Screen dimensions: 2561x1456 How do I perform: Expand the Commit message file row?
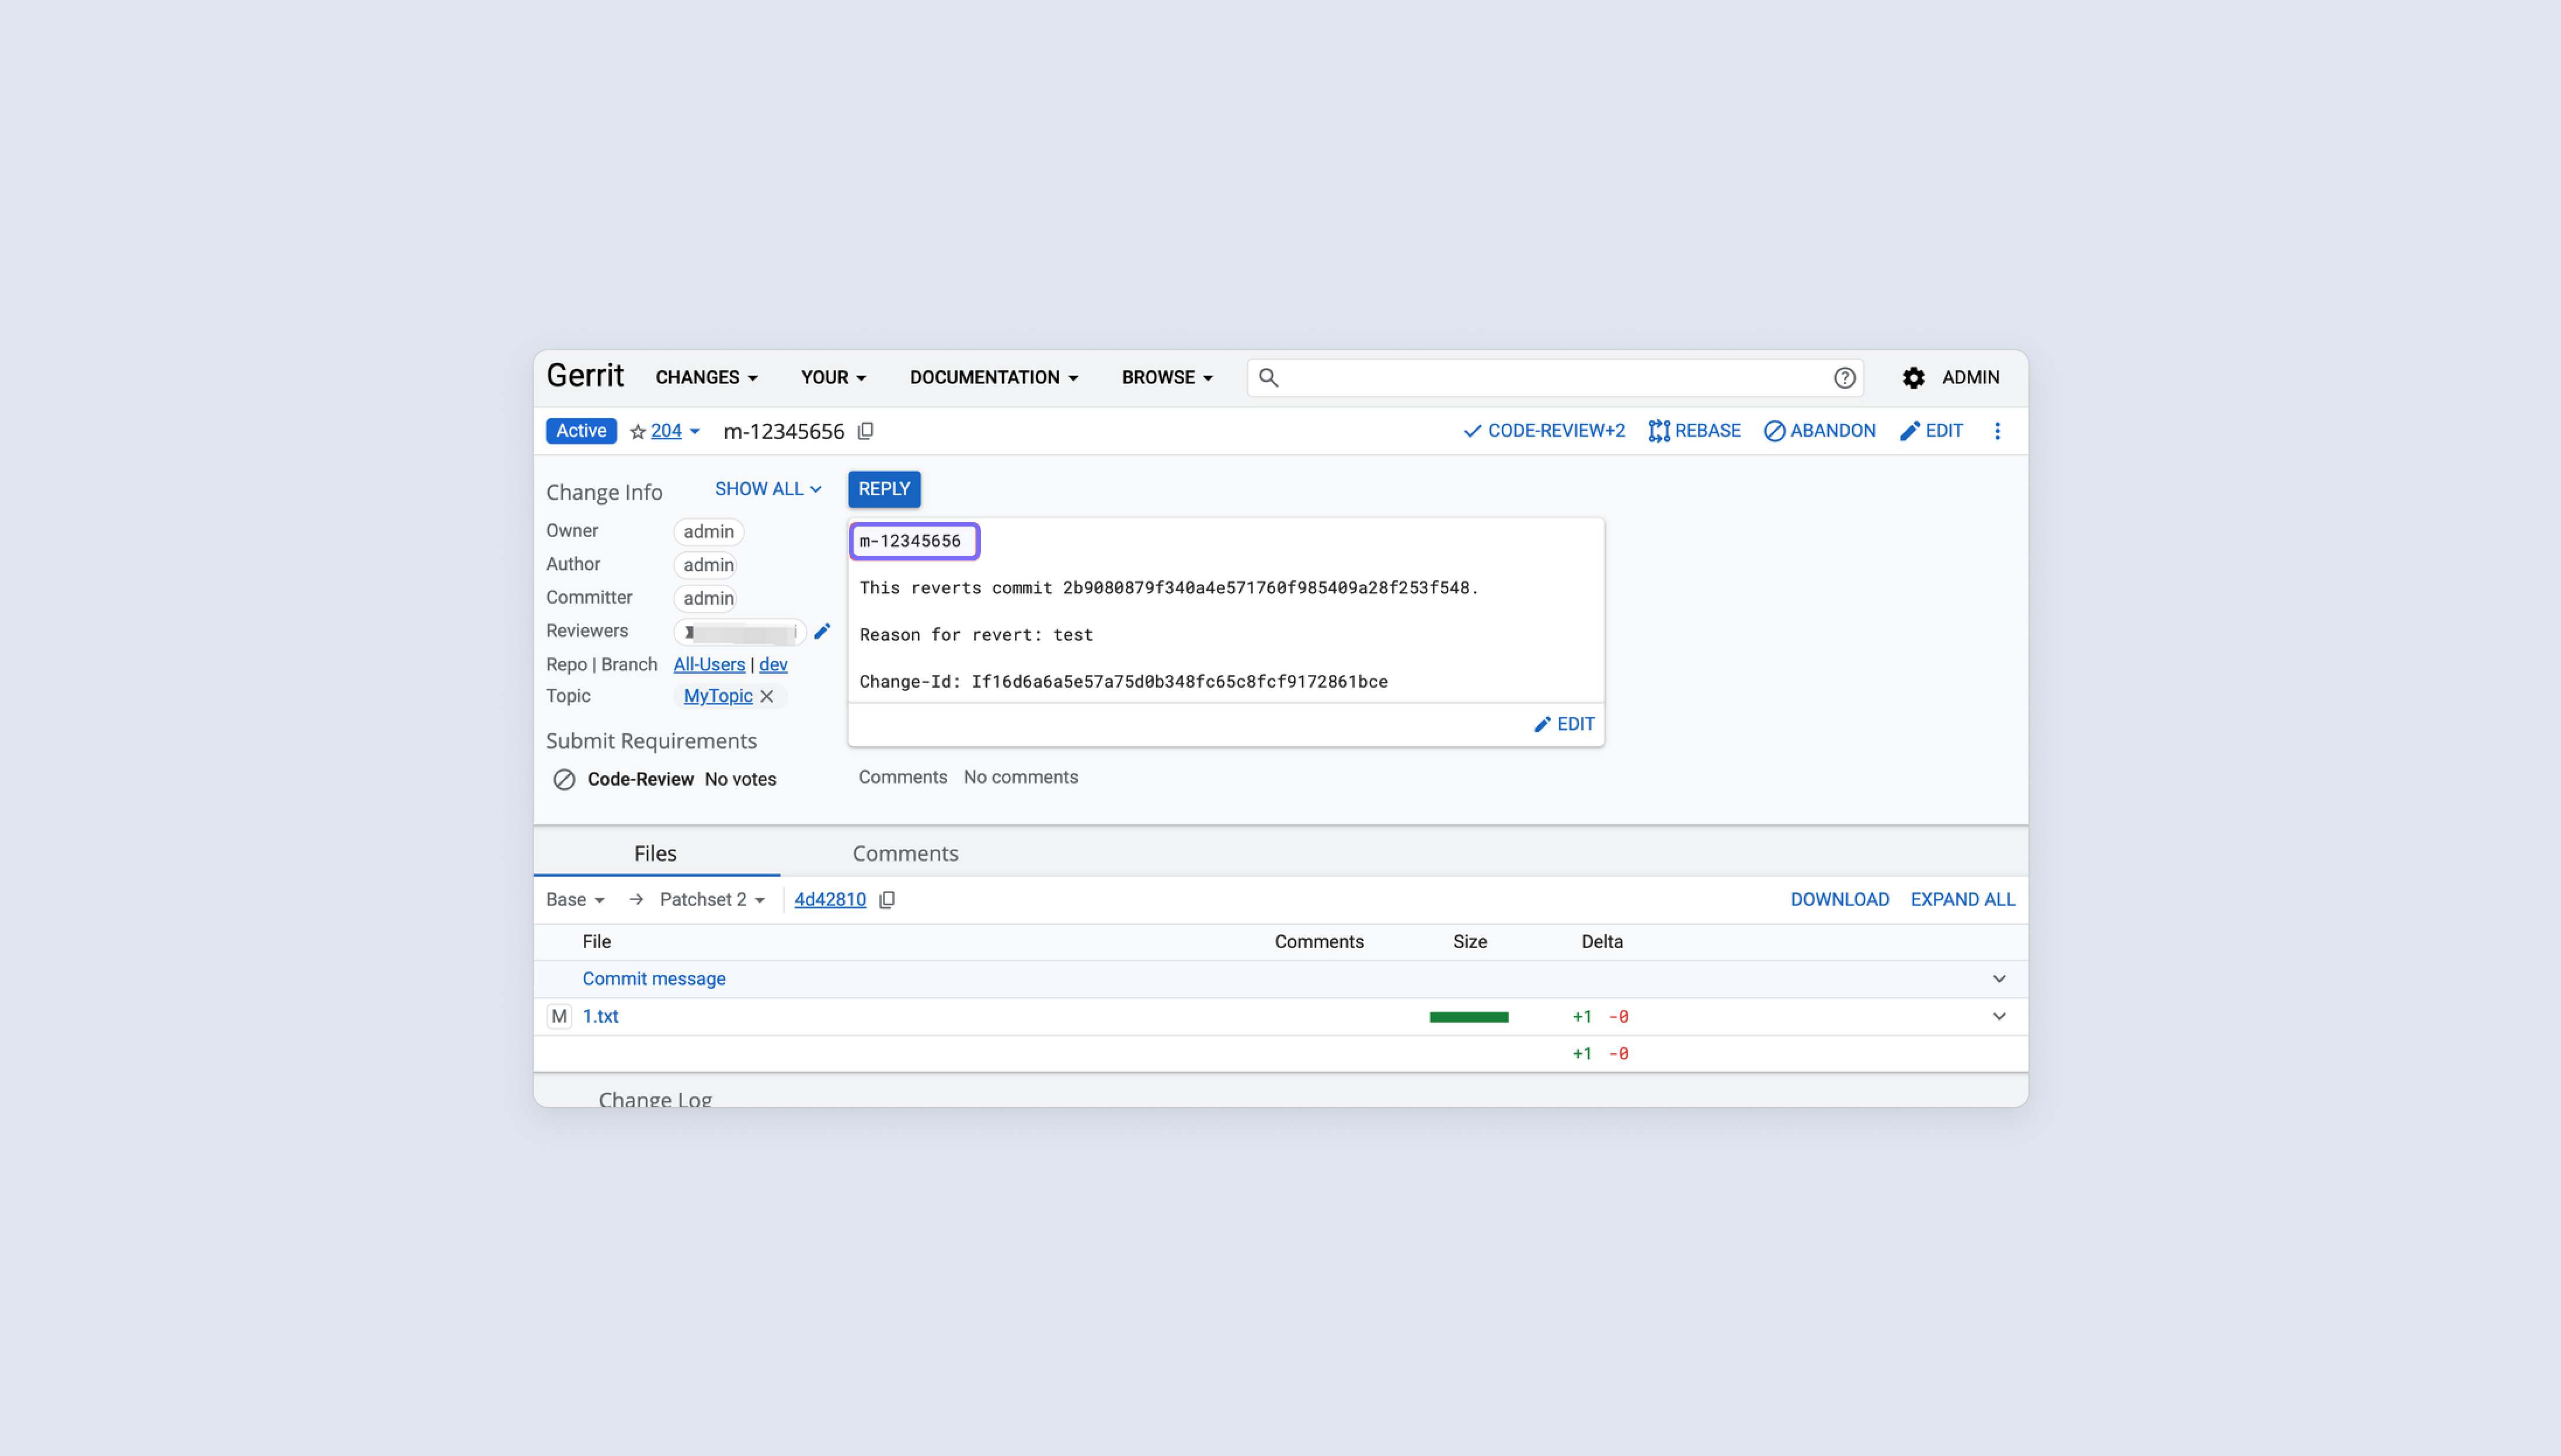(x=1999, y=979)
